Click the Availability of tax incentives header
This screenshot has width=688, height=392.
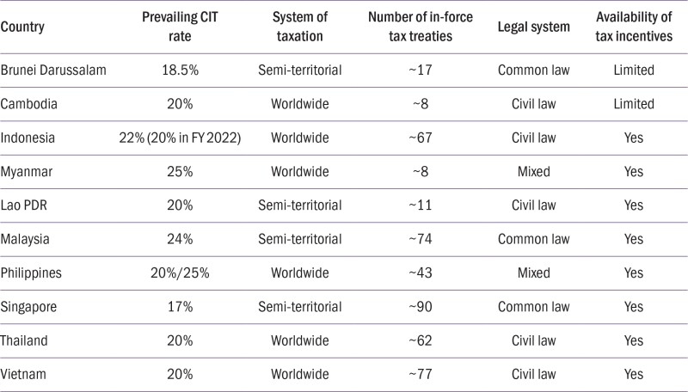coord(634,27)
